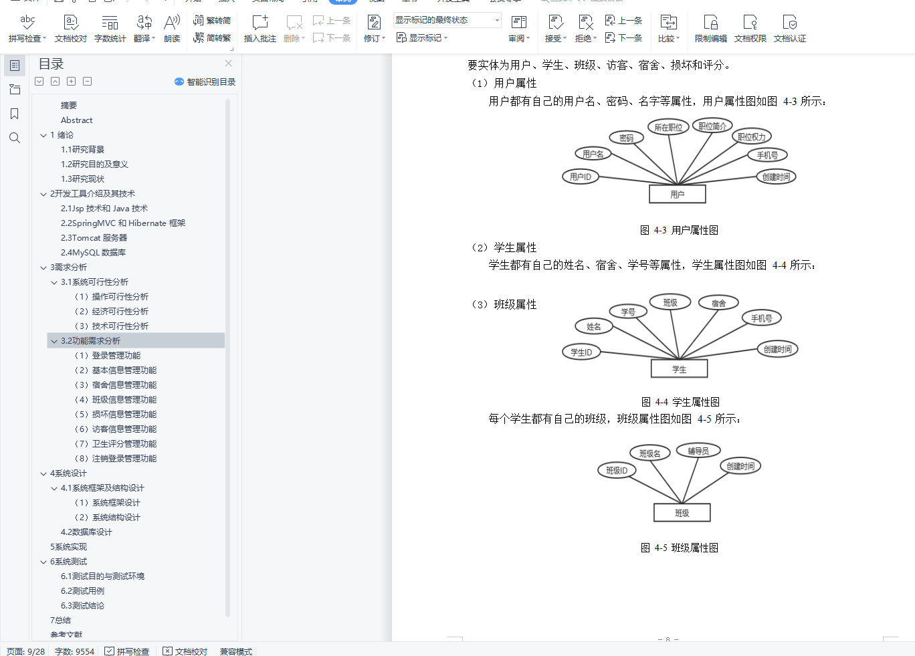Click the outline icon at top of left sidebar

coord(15,66)
